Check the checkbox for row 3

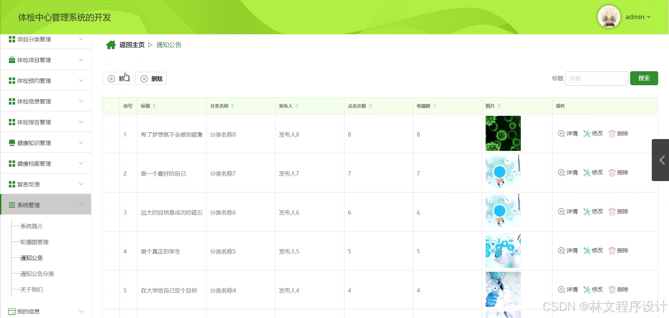point(108,213)
